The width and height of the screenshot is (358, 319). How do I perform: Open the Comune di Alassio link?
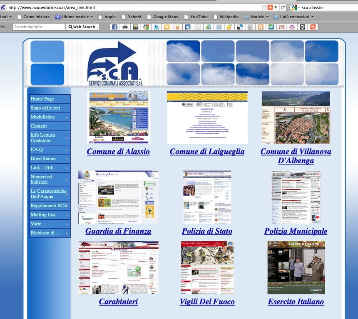tap(118, 152)
